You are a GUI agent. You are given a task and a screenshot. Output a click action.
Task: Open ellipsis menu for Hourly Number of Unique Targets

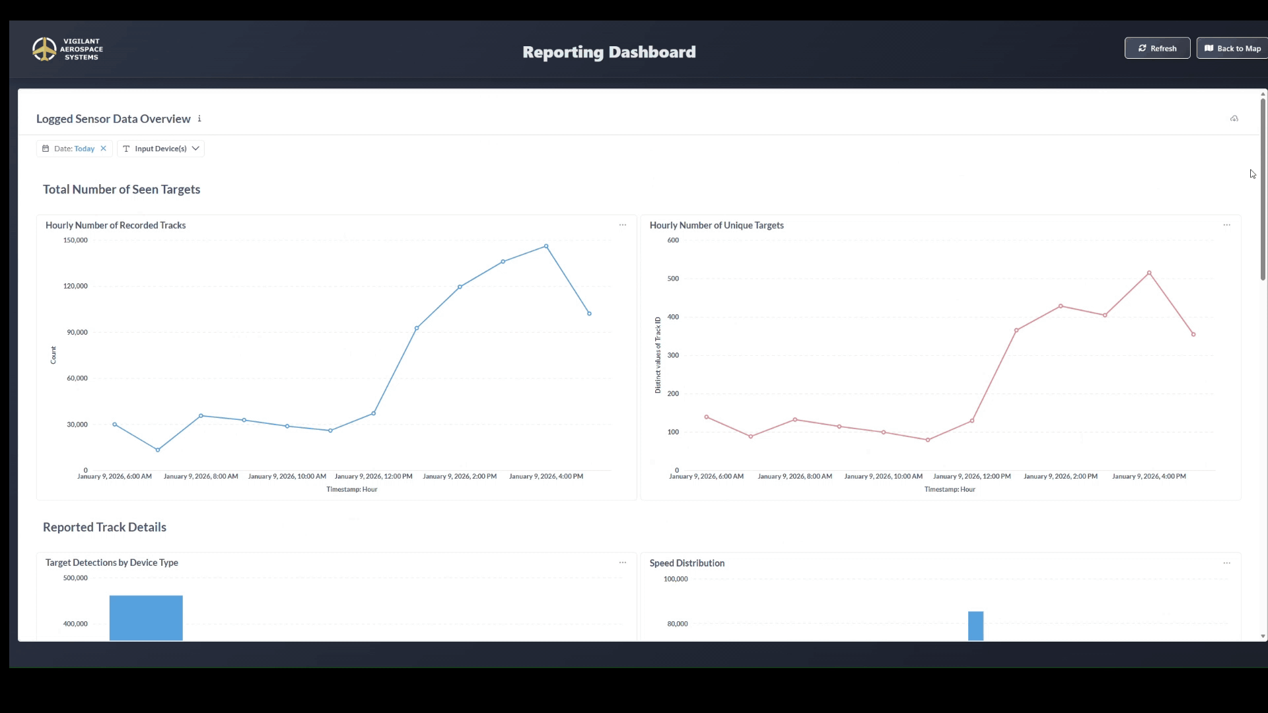[1226, 225]
